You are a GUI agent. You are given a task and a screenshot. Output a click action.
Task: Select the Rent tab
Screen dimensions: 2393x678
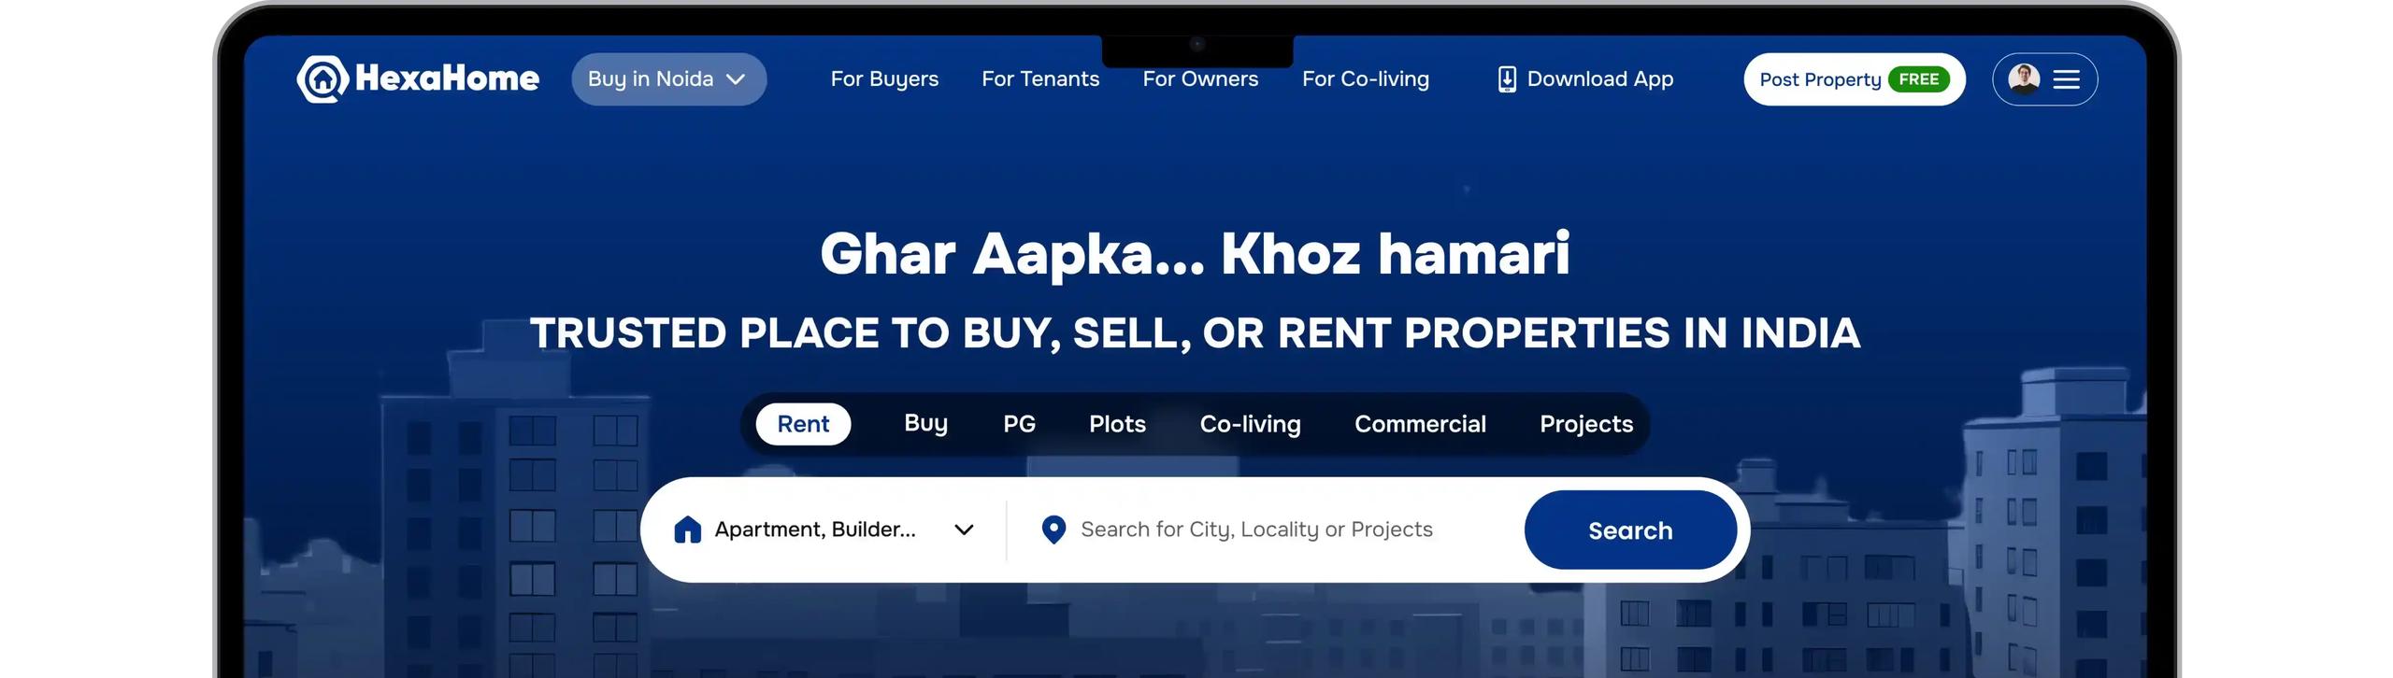point(803,424)
